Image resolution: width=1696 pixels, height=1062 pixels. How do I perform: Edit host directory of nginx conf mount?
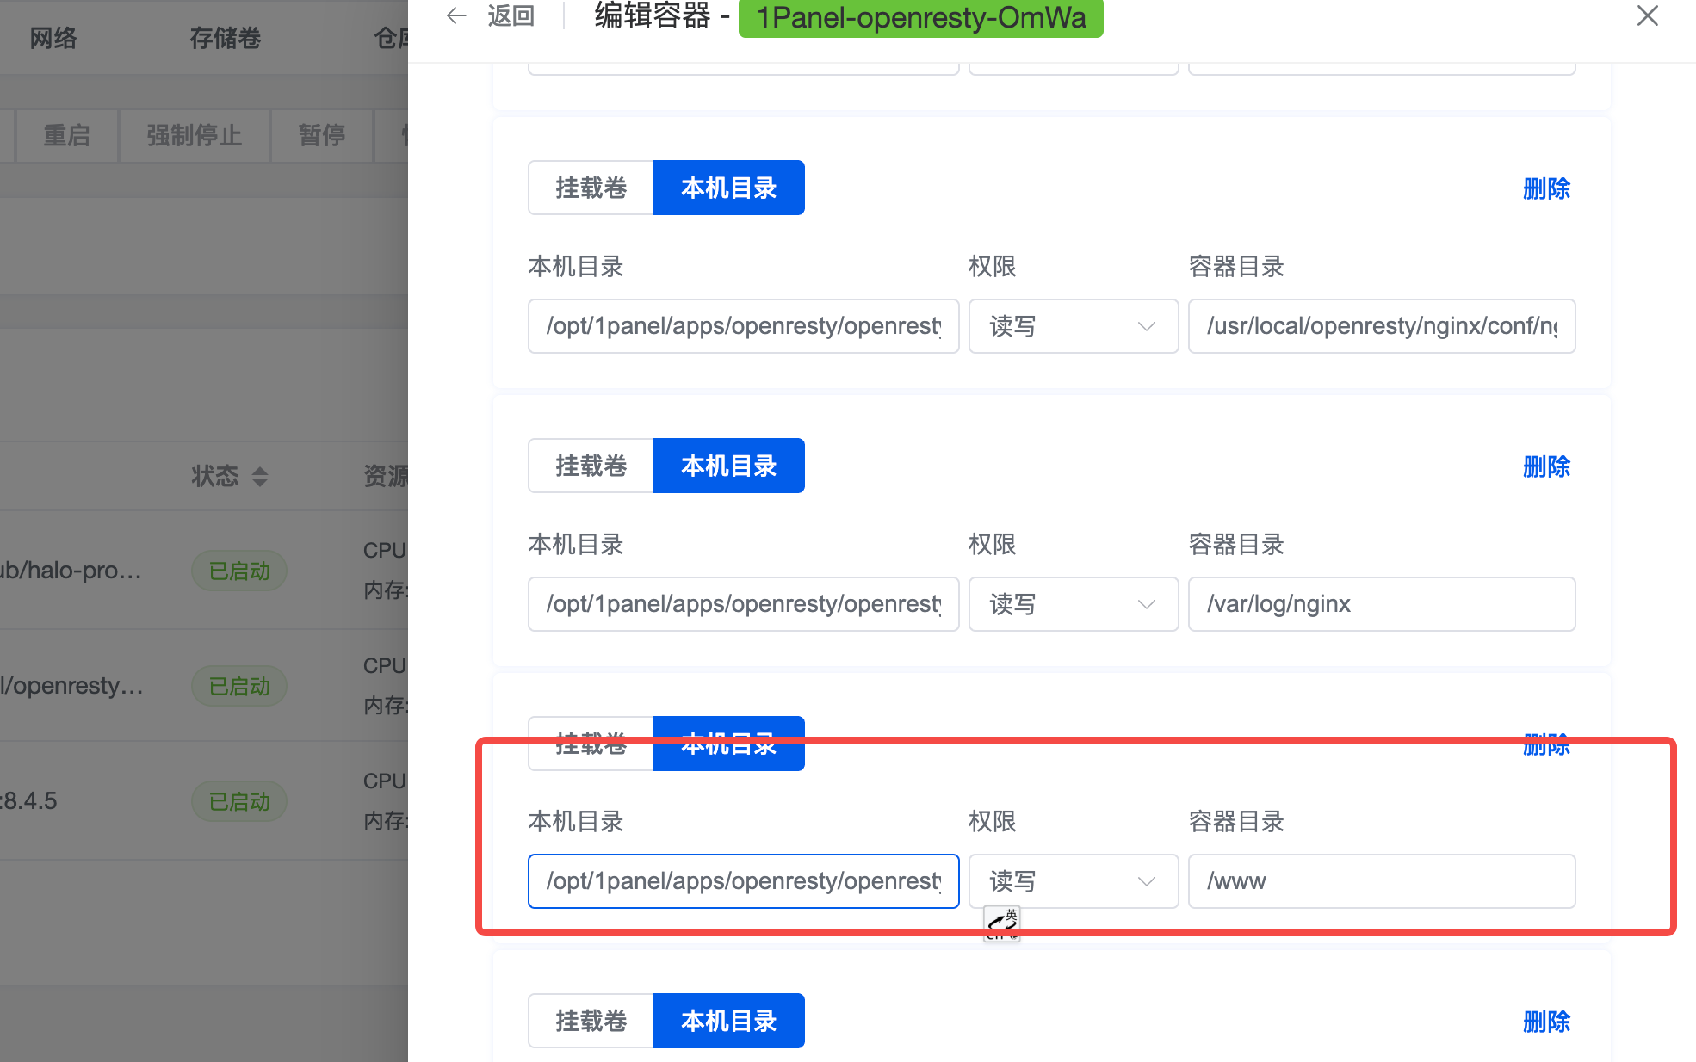(x=744, y=326)
